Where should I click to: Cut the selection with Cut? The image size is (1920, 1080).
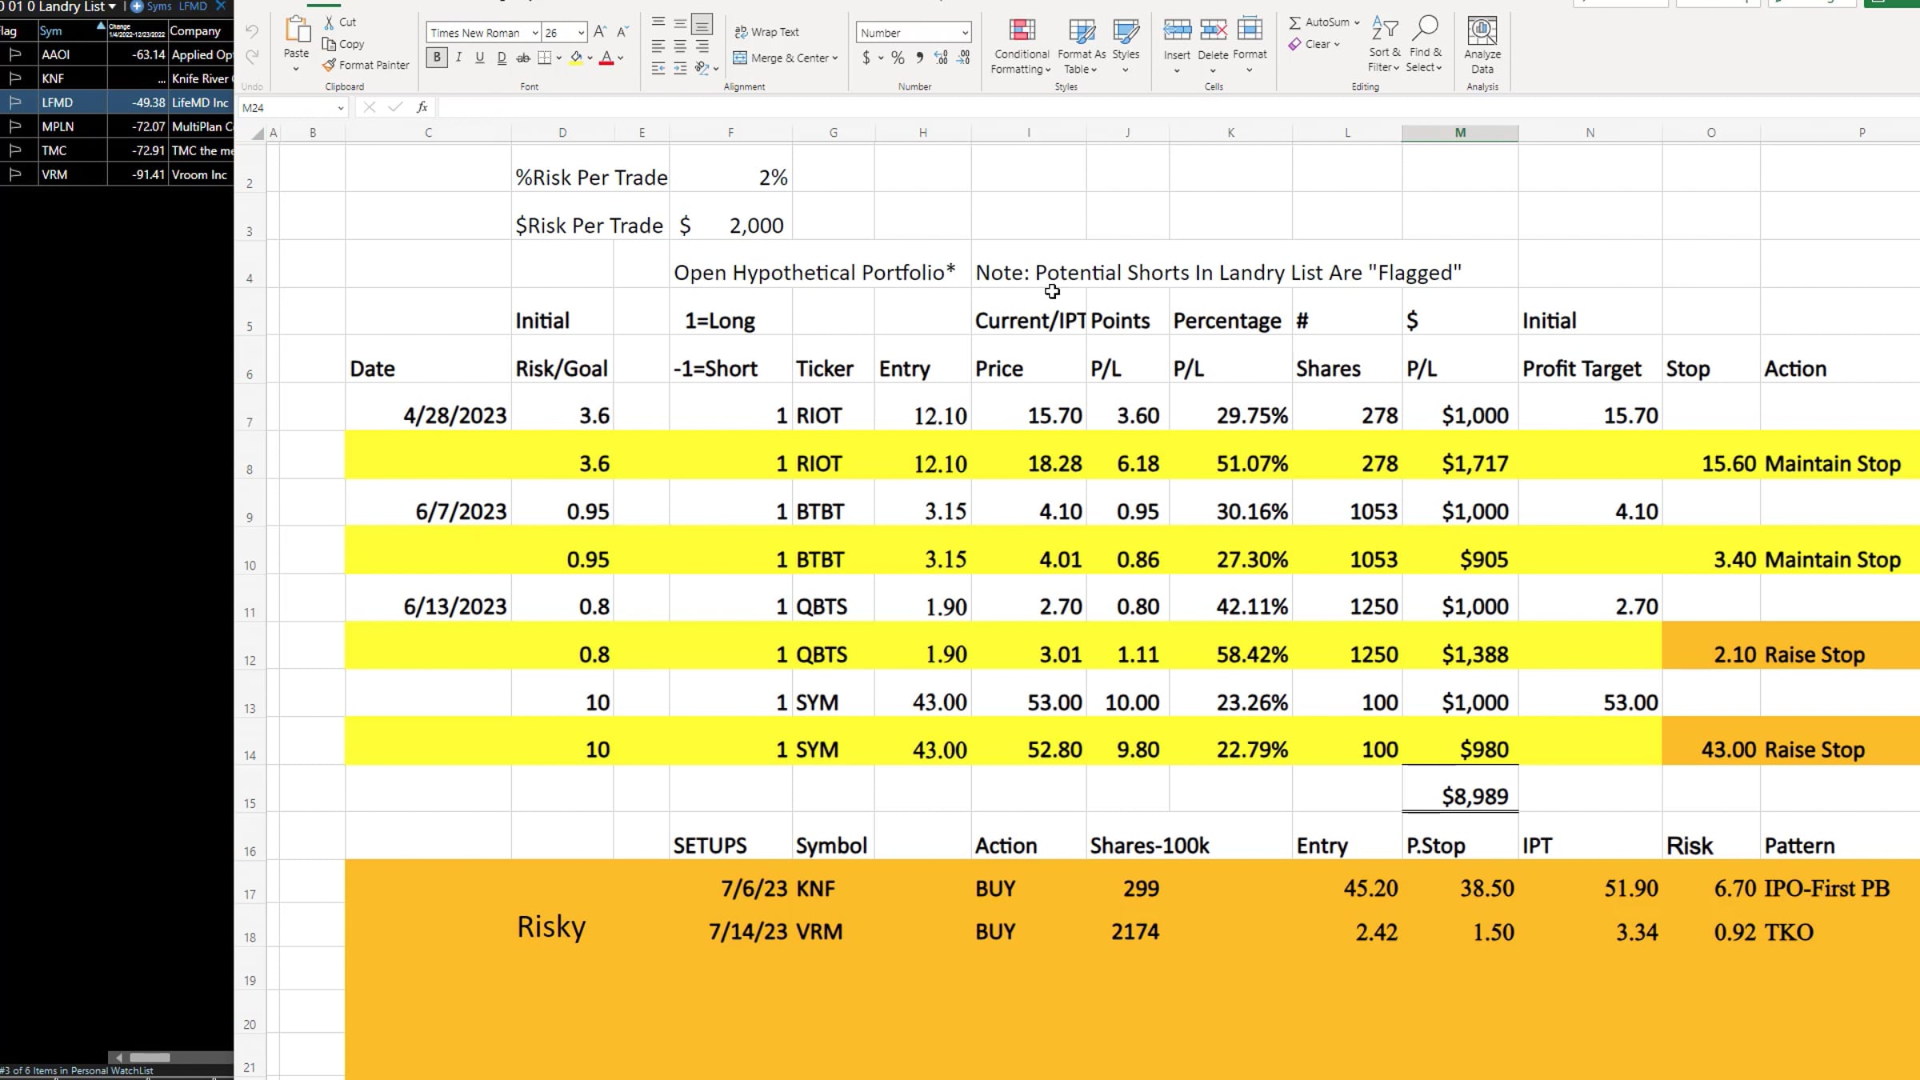(340, 22)
